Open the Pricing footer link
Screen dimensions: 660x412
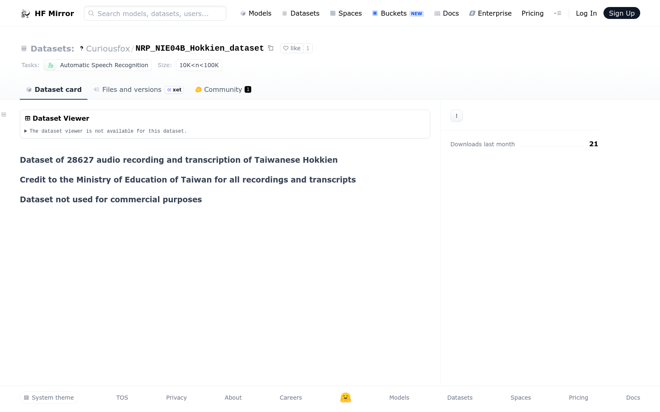click(x=578, y=398)
